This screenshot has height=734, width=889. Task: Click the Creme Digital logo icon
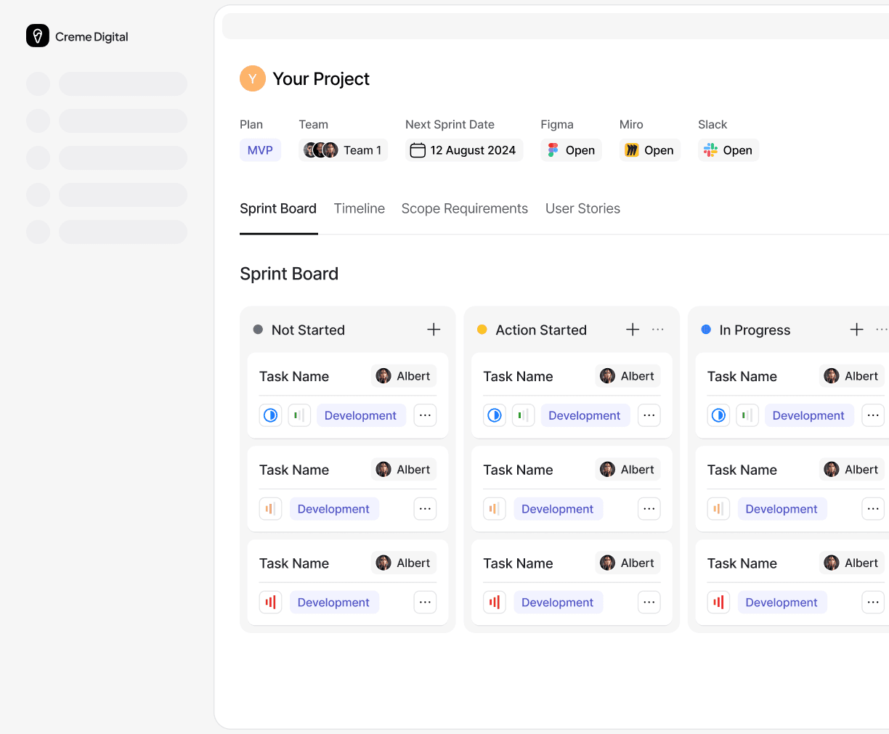pyautogui.click(x=38, y=36)
